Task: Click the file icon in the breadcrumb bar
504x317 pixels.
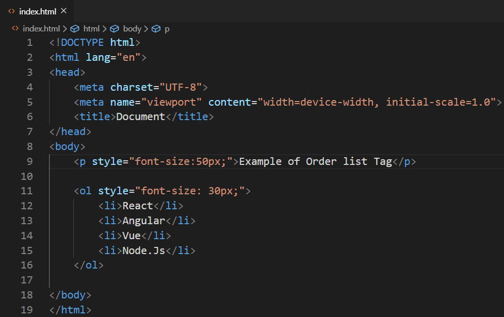Action: (15, 29)
